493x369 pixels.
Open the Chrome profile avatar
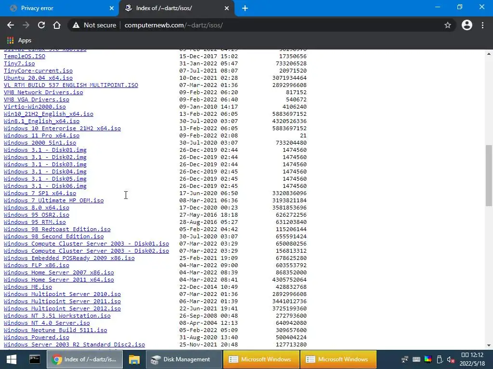coord(467,25)
